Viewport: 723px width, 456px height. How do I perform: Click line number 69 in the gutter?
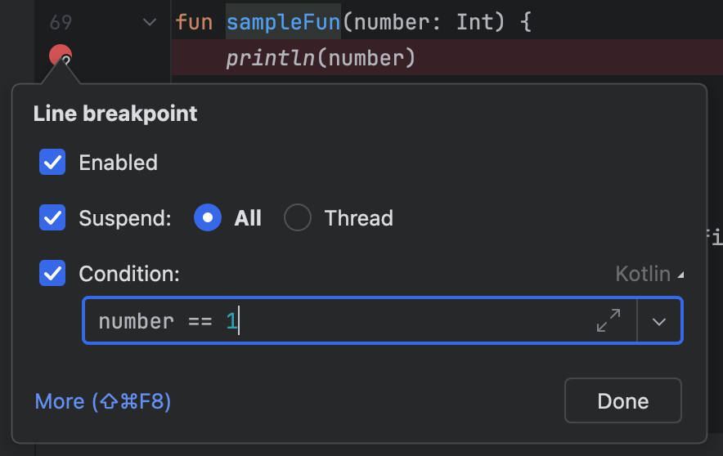[x=61, y=22]
